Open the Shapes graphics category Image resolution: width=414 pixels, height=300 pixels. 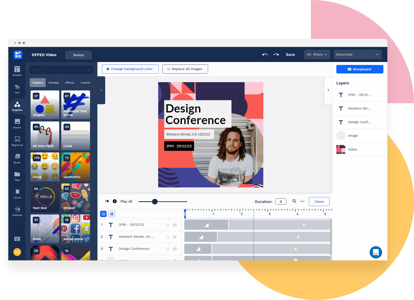point(45,105)
